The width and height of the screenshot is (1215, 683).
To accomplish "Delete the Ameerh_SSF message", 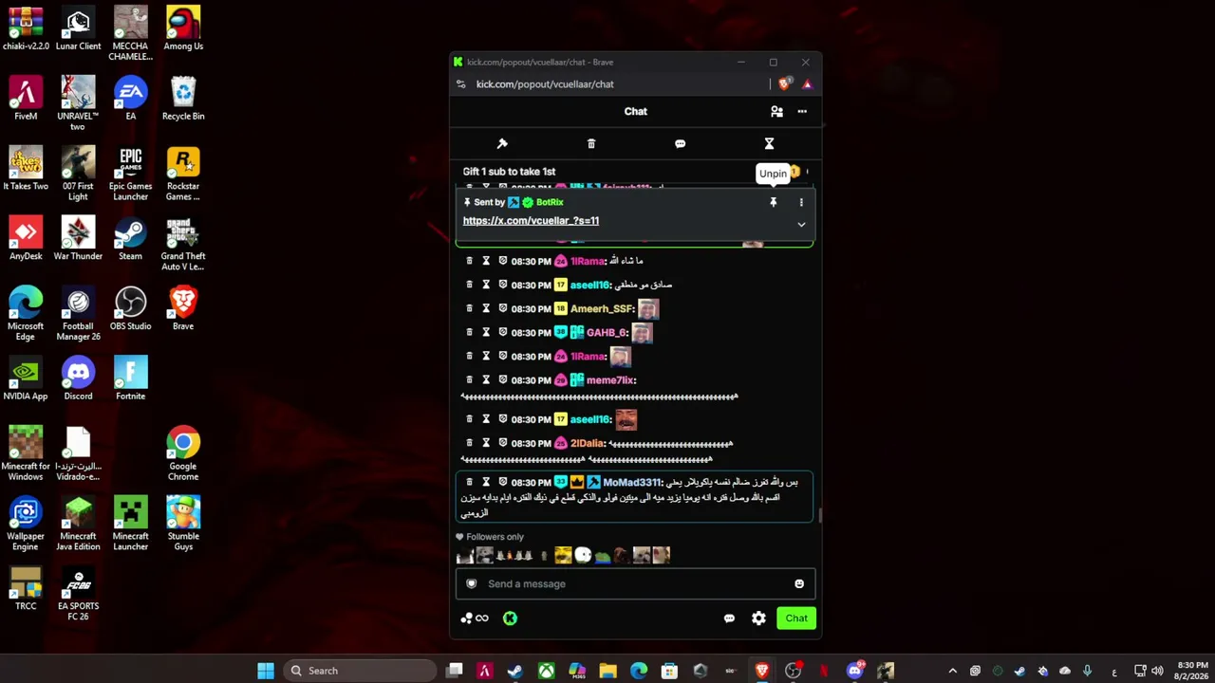I will pos(469,308).
